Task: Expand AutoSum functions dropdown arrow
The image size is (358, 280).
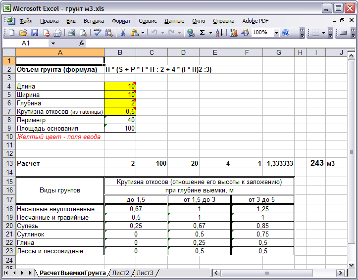Action: pyautogui.click(x=210, y=33)
